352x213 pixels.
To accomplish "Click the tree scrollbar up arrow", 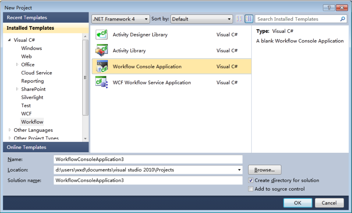I will [x=85, y=36].
